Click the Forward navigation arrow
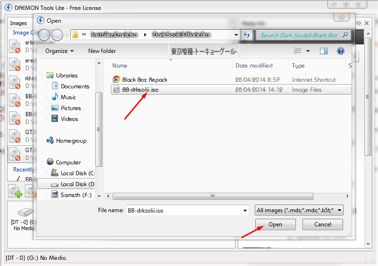This screenshot has width=378, height=266. pyautogui.click(x=58, y=35)
